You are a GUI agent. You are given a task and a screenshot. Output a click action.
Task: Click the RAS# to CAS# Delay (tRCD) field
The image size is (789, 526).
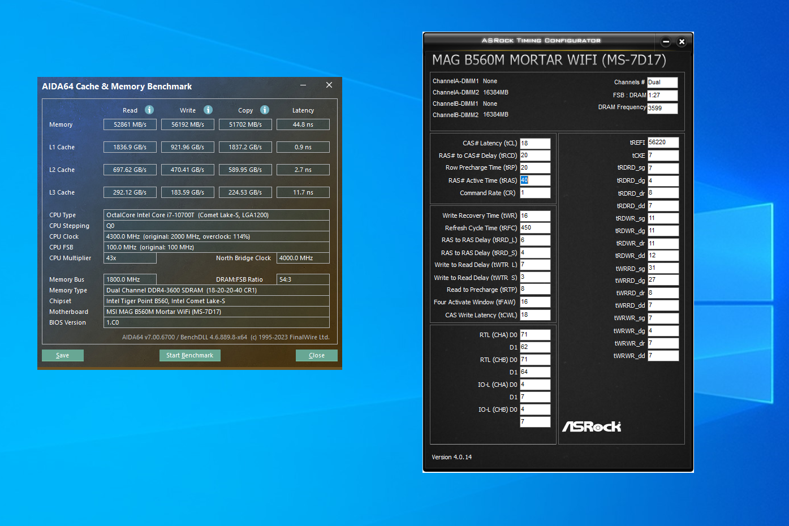point(535,156)
